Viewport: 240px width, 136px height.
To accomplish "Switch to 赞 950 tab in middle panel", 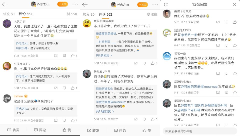I will click(152, 14).
